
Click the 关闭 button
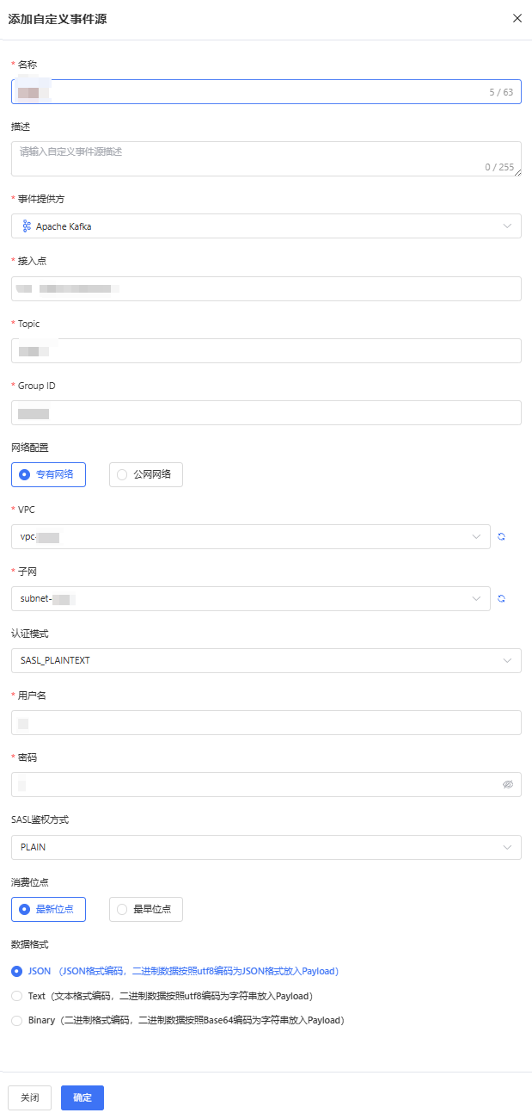29,1097
